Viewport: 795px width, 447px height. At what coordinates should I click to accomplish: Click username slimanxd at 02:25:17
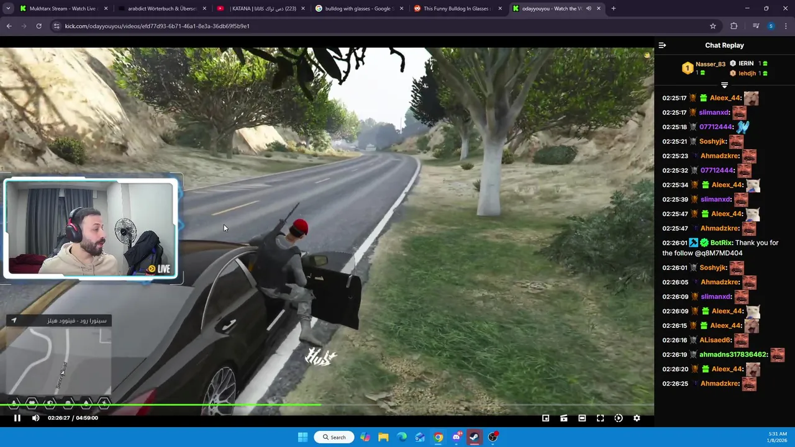[714, 112]
